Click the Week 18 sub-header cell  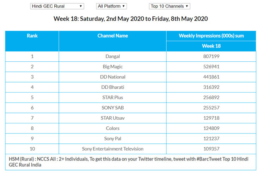211,46
